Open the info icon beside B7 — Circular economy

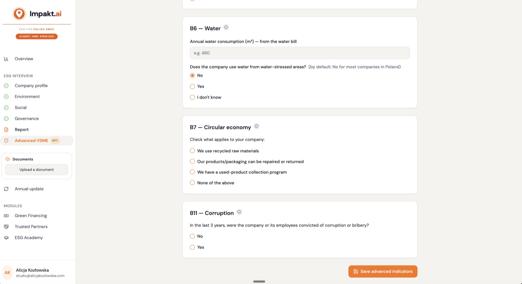click(256, 126)
